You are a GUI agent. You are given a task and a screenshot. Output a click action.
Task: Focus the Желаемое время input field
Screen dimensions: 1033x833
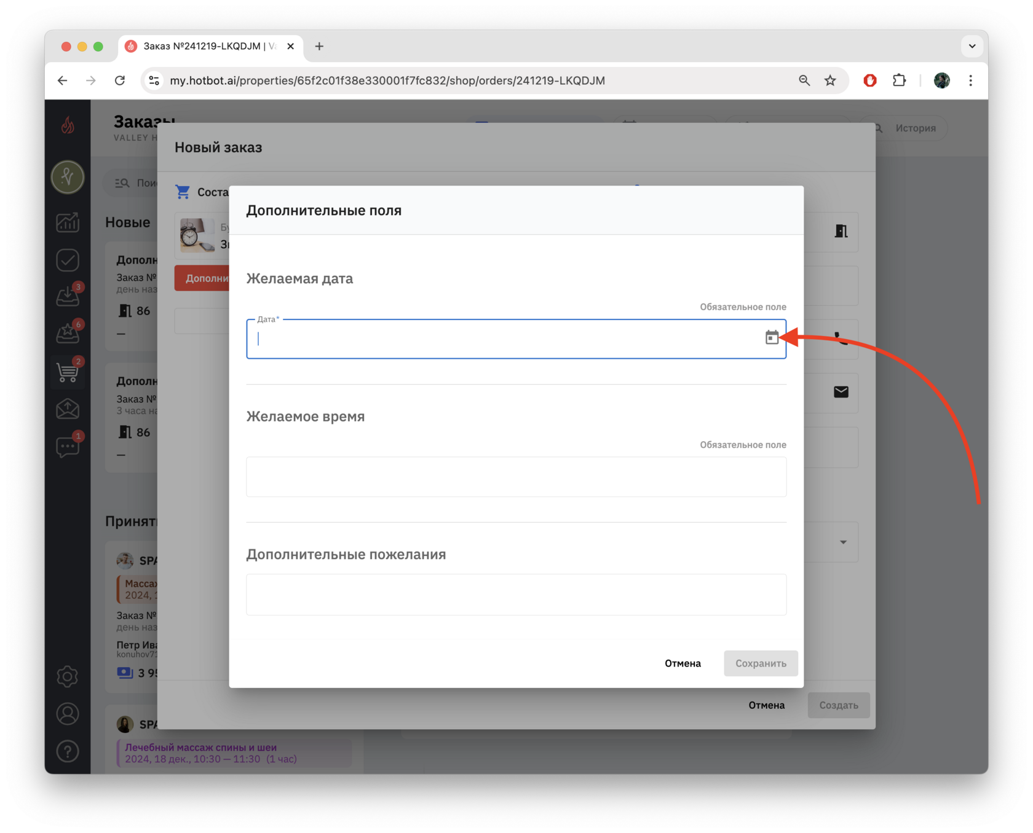click(516, 477)
